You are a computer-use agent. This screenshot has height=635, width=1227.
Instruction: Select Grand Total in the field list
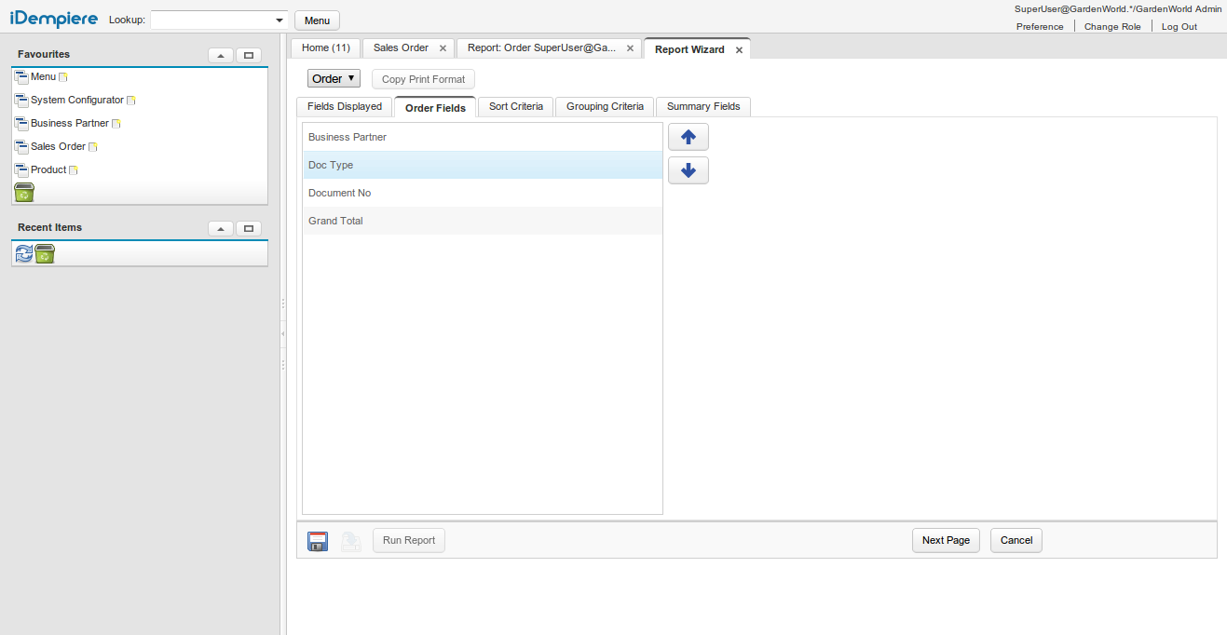[335, 222]
